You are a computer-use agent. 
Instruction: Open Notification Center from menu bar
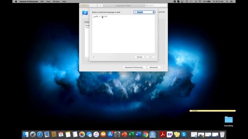coord(231,2)
